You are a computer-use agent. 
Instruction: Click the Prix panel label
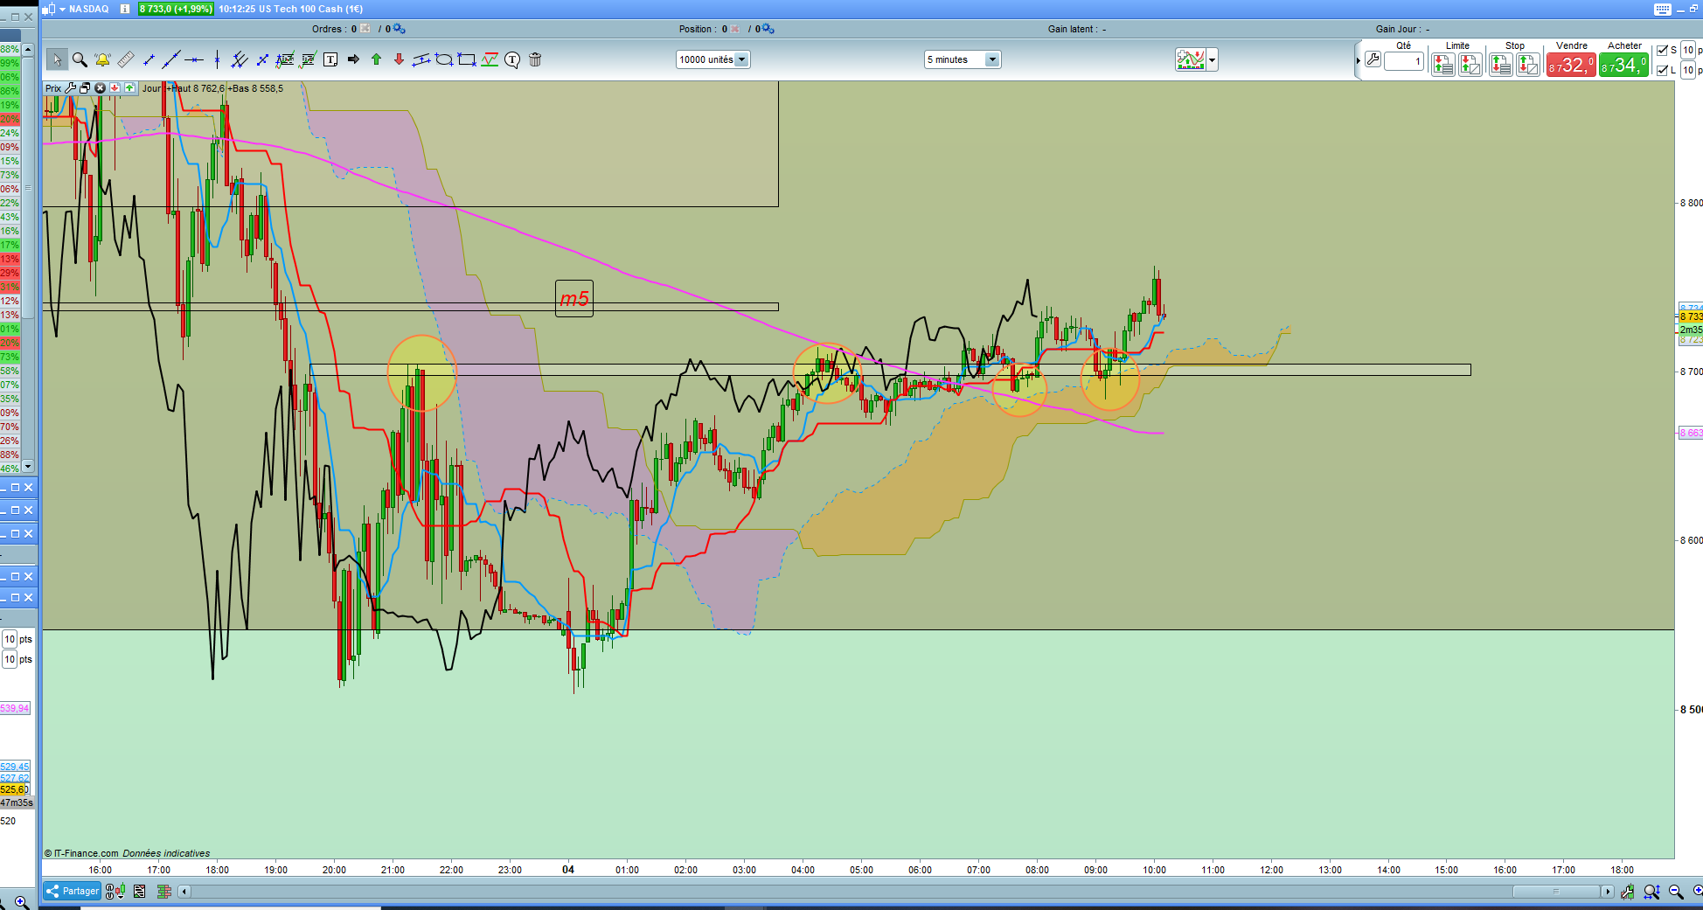click(x=53, y=88)
